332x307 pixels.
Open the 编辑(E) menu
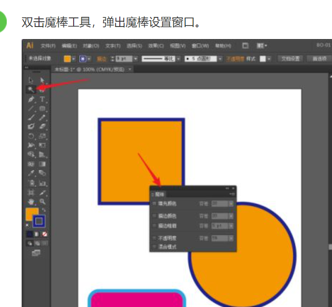(x=69, y=46)
